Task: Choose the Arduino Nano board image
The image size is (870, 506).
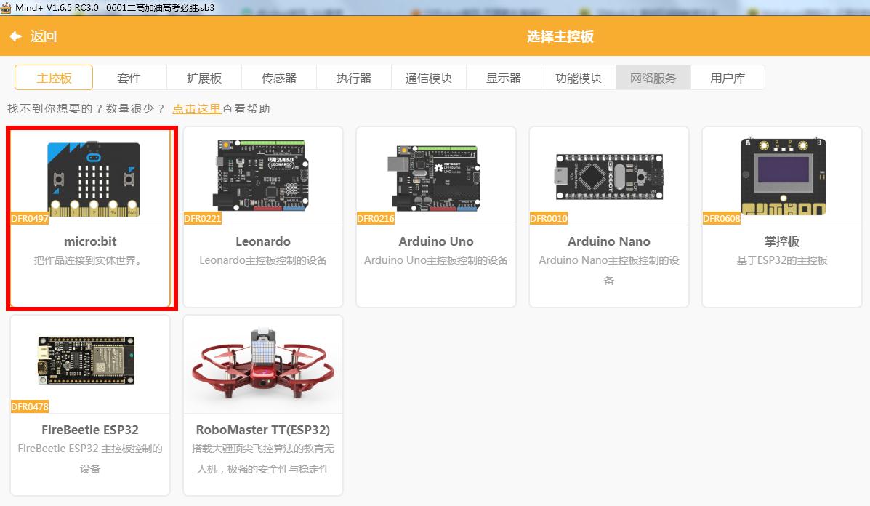Action: (x=609, y=177)
